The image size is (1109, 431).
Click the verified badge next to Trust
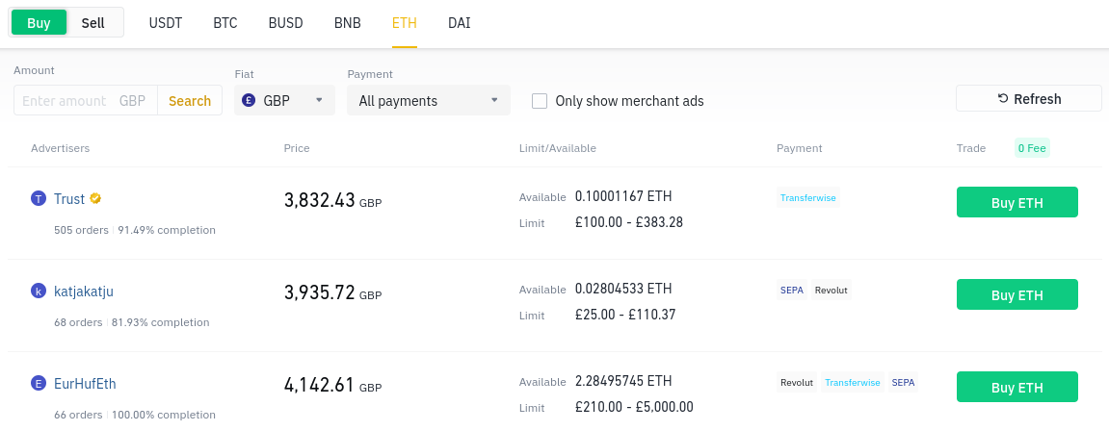pyautogui.click(x=95, y=199)
